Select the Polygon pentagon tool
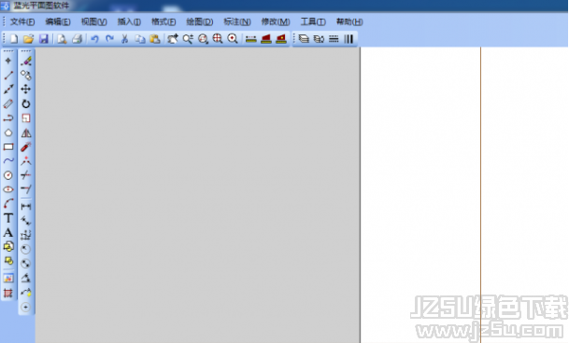Viewport: 569px width, 343px height. tap(8, 132)
